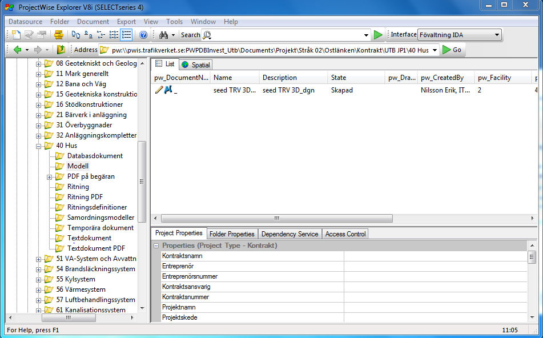This screenshot has height=338, width=543.
Task: Click the Kontraktsnamn value field
Action: point(436,256)
